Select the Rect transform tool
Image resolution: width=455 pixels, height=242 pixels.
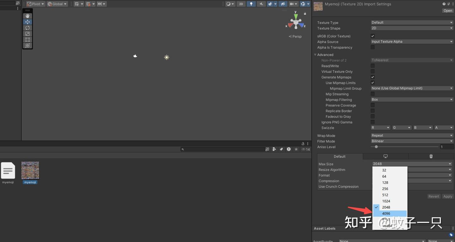coord(27,39)
